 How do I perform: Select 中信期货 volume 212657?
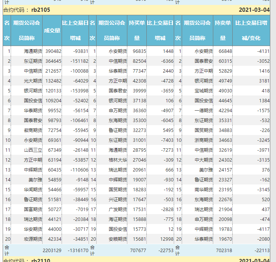pyautogui.click(x=53, y=71)
